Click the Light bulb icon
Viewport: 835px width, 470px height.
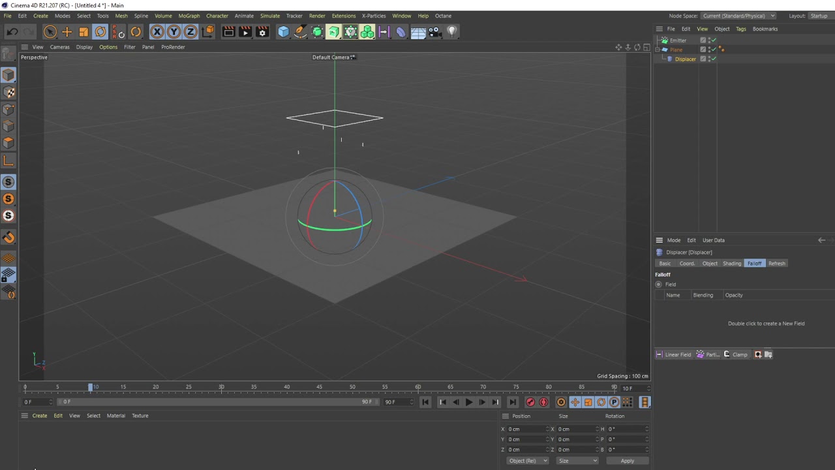coord(451,31)
